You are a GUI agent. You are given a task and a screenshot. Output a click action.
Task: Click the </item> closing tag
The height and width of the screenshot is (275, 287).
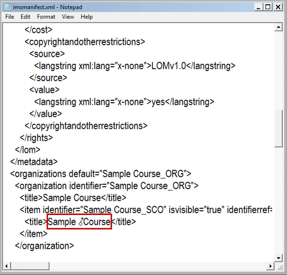click(34, 234)
